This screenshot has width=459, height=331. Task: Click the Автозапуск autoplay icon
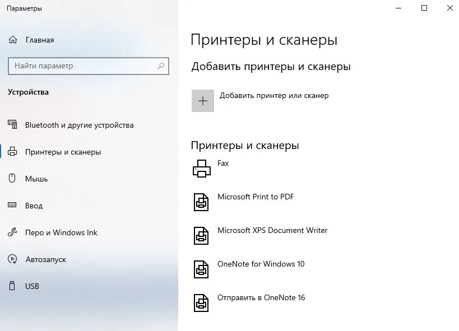coord(12,259)
